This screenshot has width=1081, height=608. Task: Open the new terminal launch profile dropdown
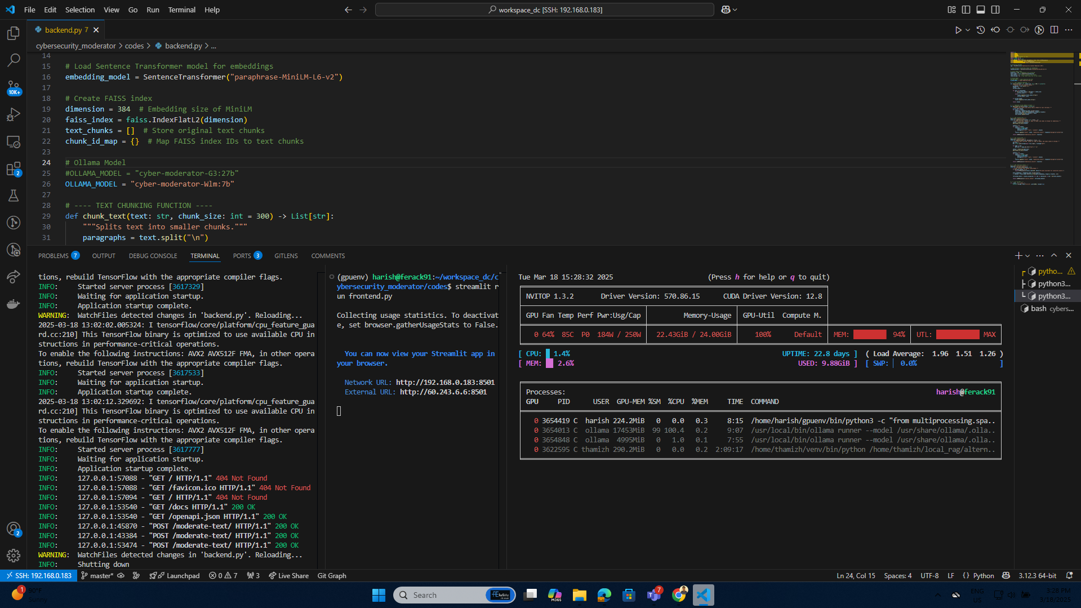1027,256
